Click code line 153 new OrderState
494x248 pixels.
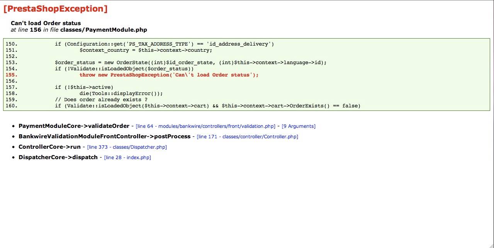pos(190,63)
